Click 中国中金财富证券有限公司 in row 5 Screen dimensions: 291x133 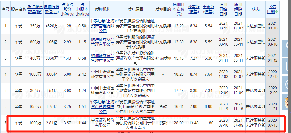[103, 91]
